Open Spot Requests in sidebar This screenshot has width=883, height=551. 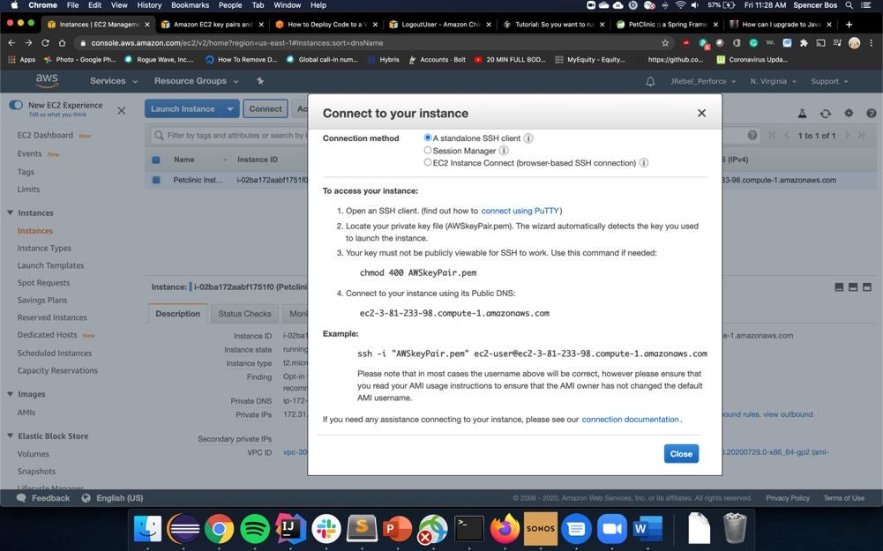point(43,283)
